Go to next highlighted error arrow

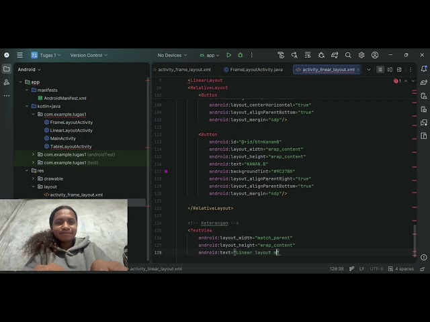coord(413,80)
